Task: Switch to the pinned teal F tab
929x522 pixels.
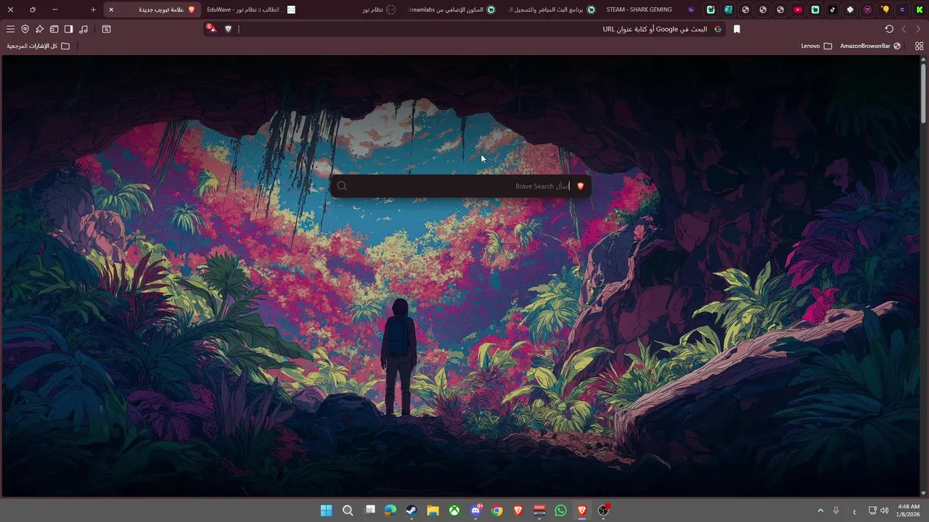Action: [728, 9]
